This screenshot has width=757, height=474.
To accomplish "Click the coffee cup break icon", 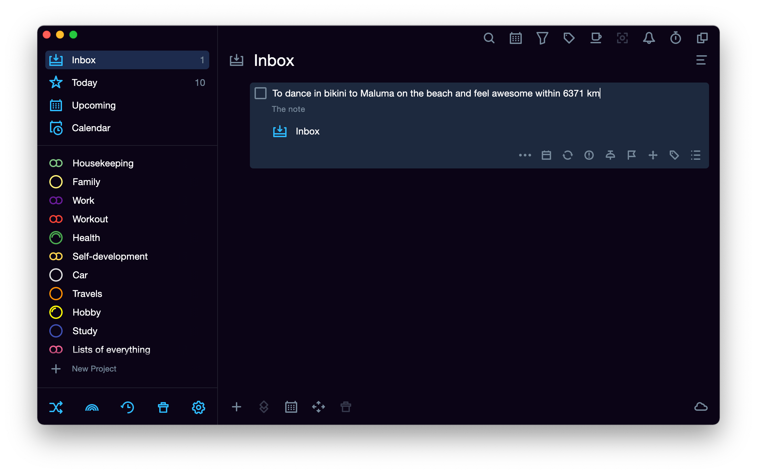I will click(596, 38).
